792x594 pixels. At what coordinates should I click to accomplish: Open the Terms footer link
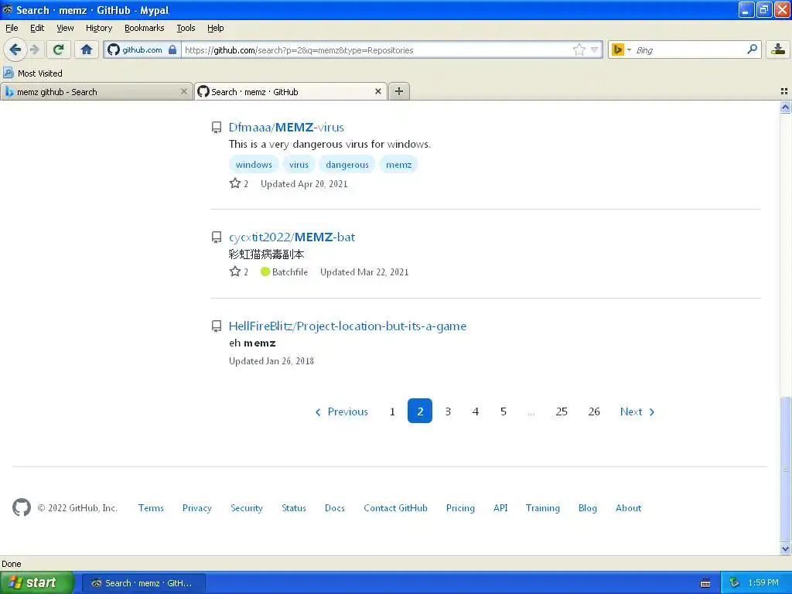tap(151, 508)
